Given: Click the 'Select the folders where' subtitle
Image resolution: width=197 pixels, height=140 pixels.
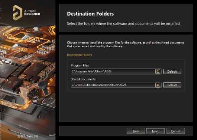Looking at the screenshot, I should 124,23.
